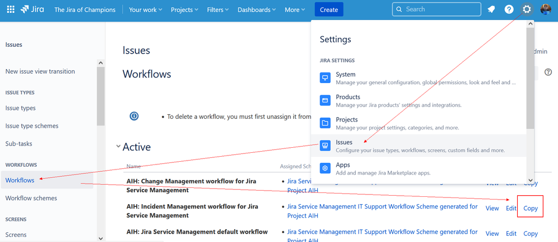This screenshot has width=558, height=242.
Task: Open the app switcher grid icon
Action: click(x=11, y=9)
